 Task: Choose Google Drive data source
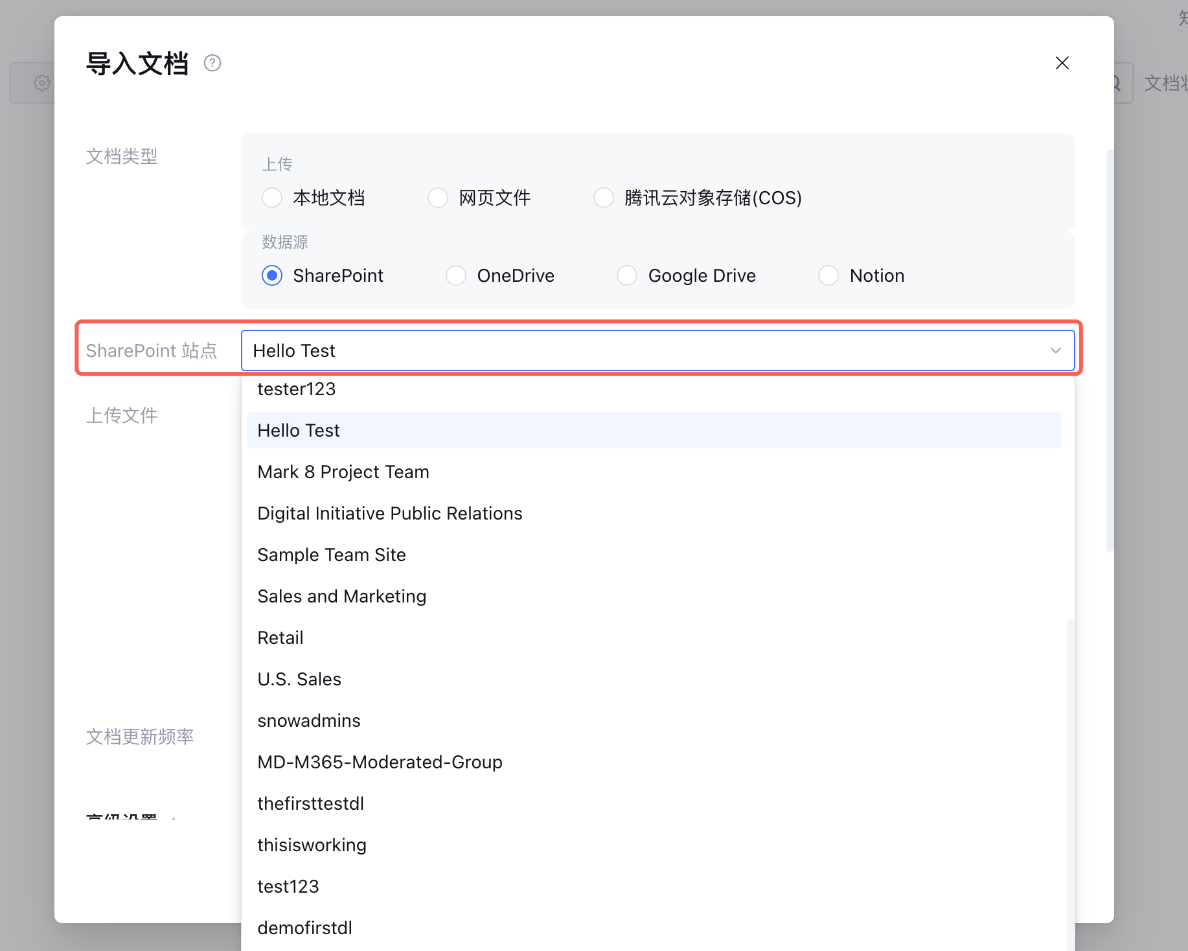[627, 275]
